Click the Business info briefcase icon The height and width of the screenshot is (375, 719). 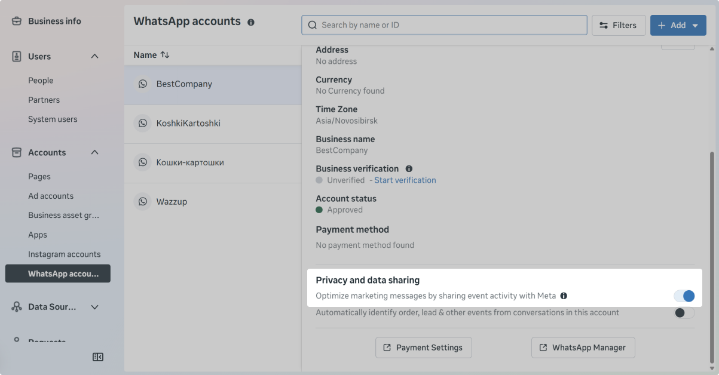17,21
